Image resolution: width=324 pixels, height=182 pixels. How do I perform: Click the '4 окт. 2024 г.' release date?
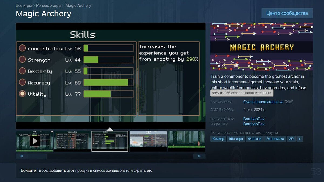tap(254, 110)
